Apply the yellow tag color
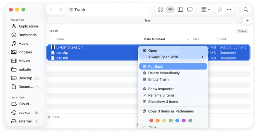 click(164, 121)
